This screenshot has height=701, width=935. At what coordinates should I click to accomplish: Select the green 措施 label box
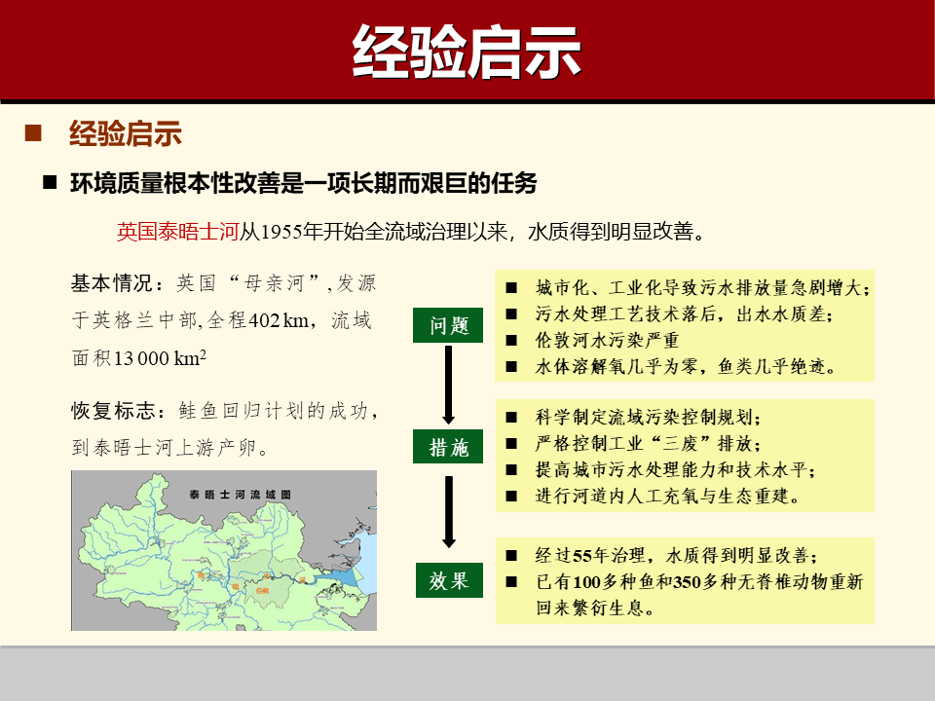point(449,448)
